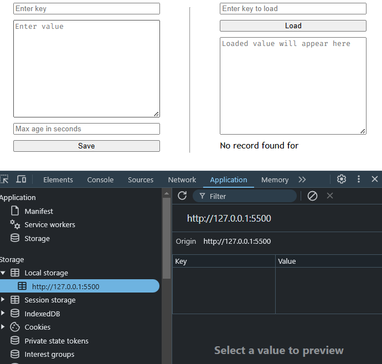Screen dimensions: 382x364
Task: Open the Manifest page icon
Action: (15, 211)
